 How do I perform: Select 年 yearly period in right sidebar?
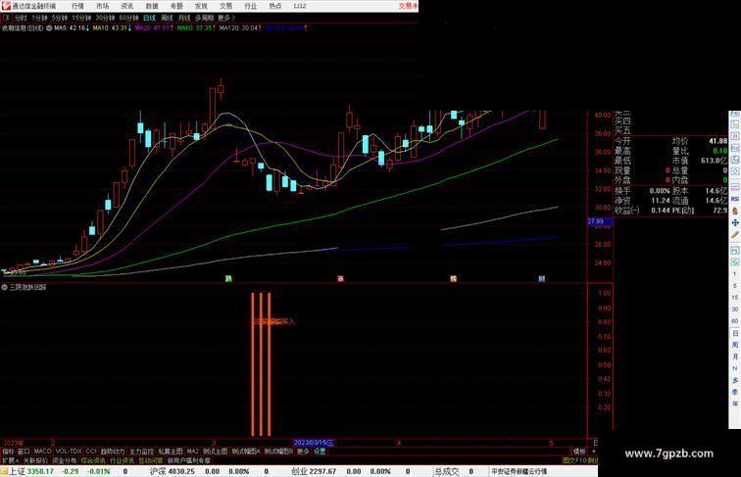pyautogui.click(x=735, y=404)
